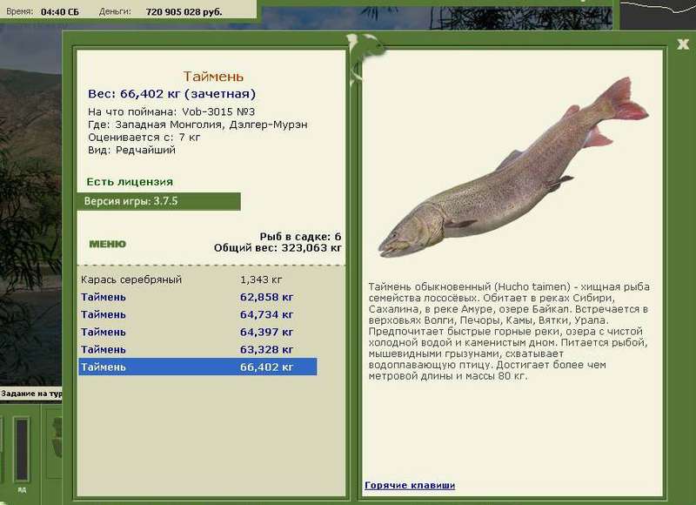Click the Общий вес 323,063 кг summary
This screenshot has height=505, width=696.
coord(278,248)
